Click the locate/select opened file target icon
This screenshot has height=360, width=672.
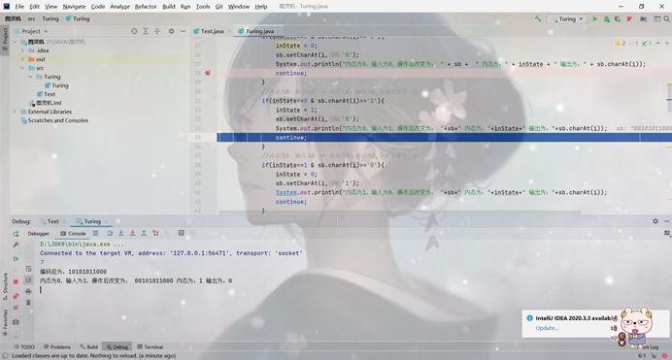[134, 31]
